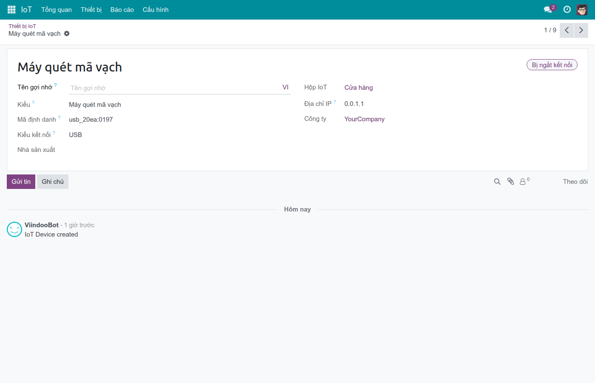Open the Cấu hình menu
Image resolution: width=595 pixels, height=383 pixels.
pyautogui.click(x=156, y=9)
